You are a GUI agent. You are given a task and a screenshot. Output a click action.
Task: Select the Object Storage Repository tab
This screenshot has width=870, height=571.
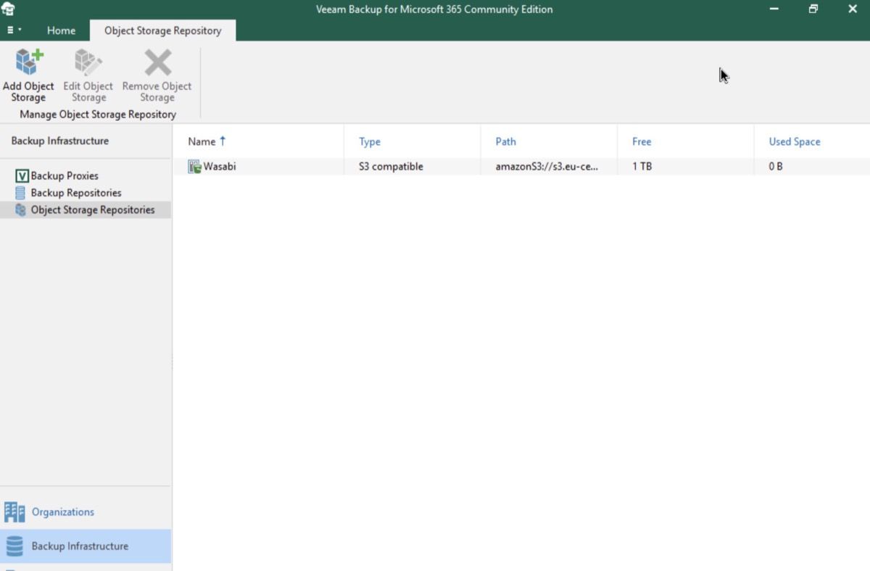click(162, 30)
